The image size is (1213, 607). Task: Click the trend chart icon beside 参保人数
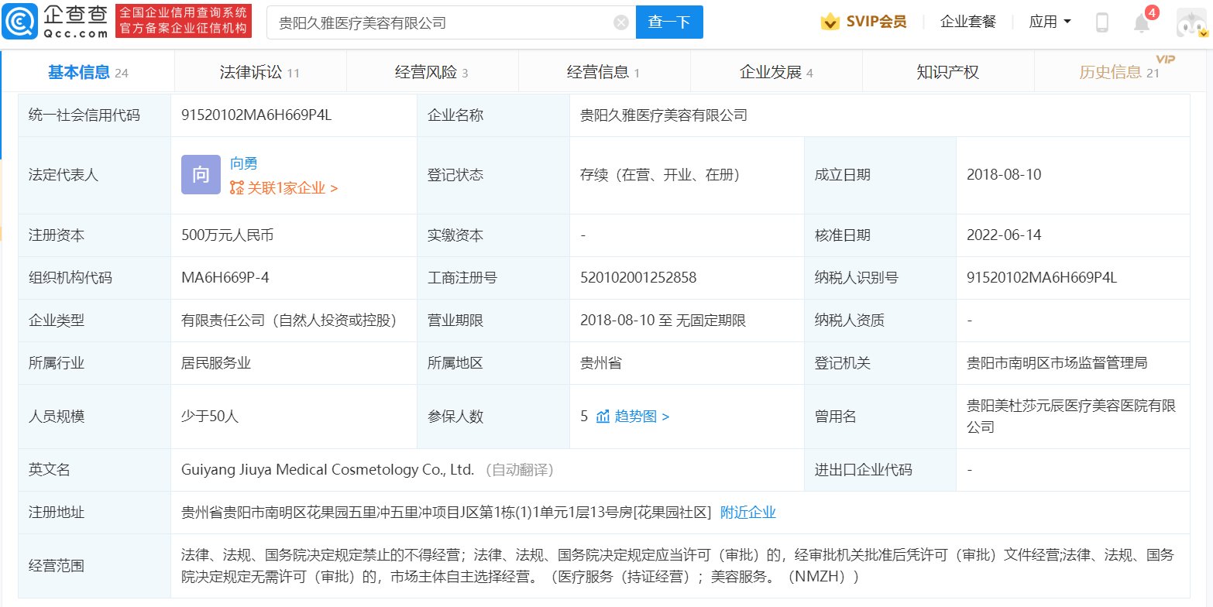tap(603, 417)
